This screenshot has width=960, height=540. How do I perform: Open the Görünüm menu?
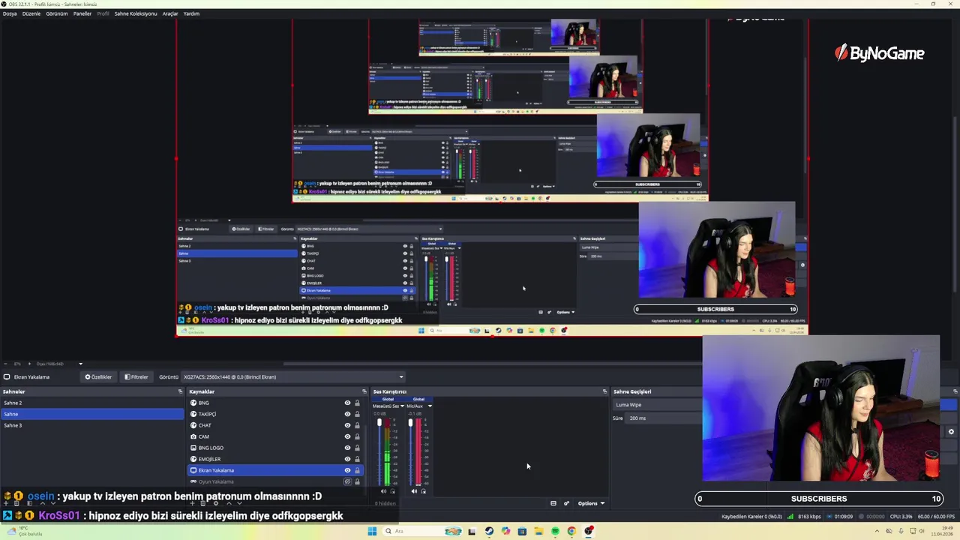[57, 13]
